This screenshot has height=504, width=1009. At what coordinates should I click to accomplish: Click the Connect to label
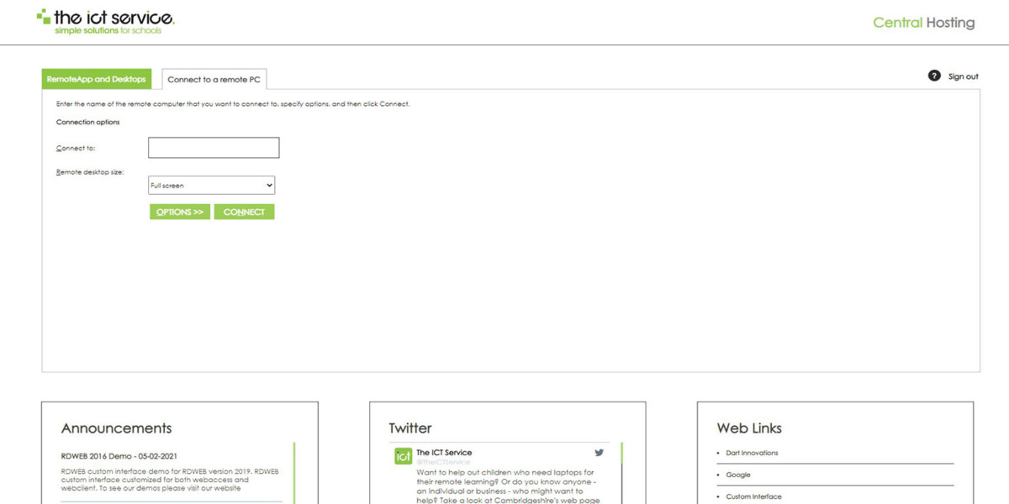coord(76,148)
